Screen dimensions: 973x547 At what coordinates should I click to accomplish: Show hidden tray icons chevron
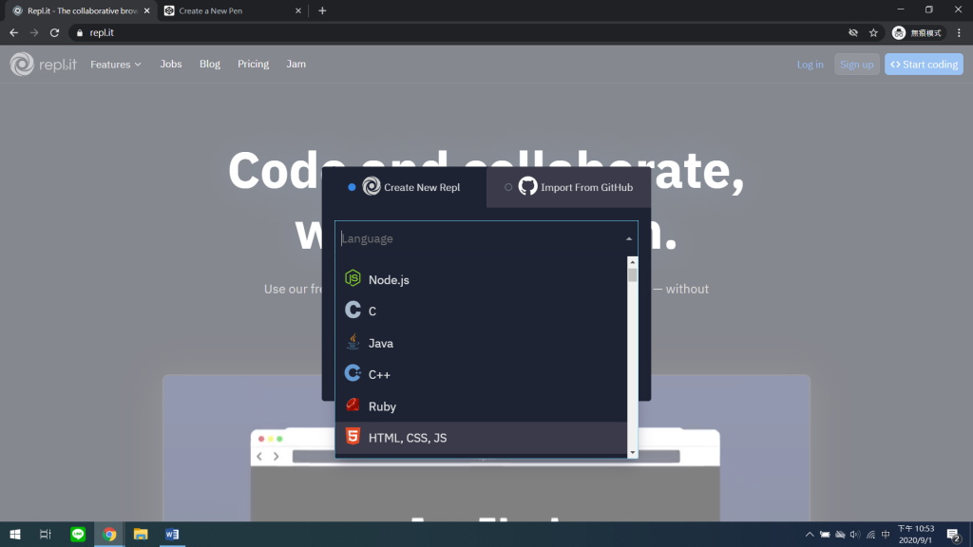tap(810, 535)
